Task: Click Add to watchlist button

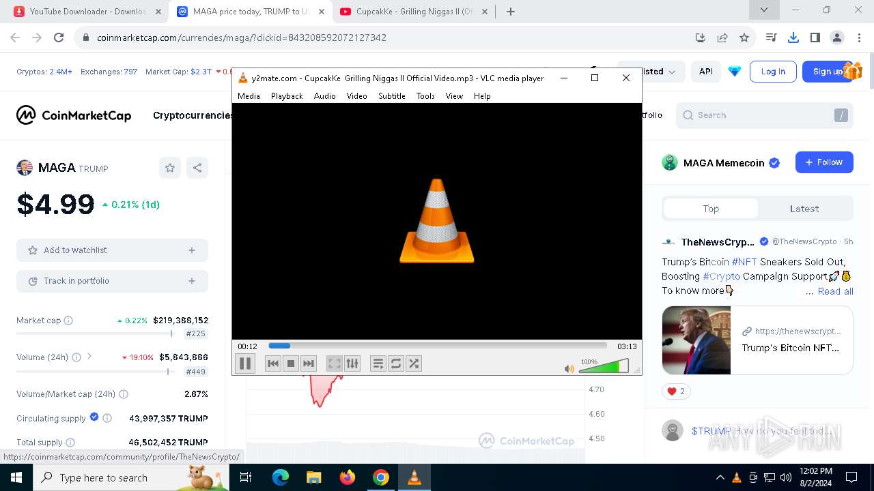Action: point(112,250)
